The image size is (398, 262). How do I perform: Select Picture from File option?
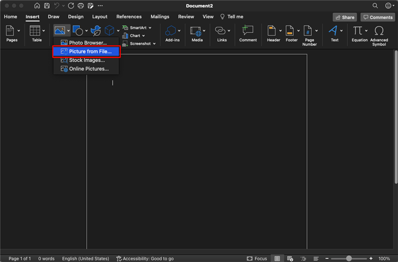pos(86,51)
